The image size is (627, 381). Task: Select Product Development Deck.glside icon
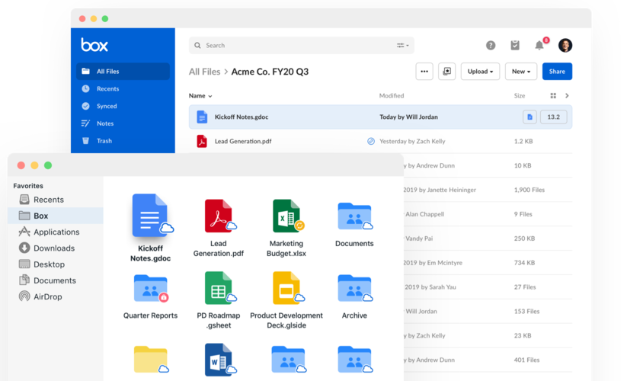286,288
